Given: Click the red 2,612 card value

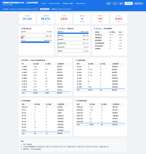Looking at the screenshot, I should coord(64,19).
